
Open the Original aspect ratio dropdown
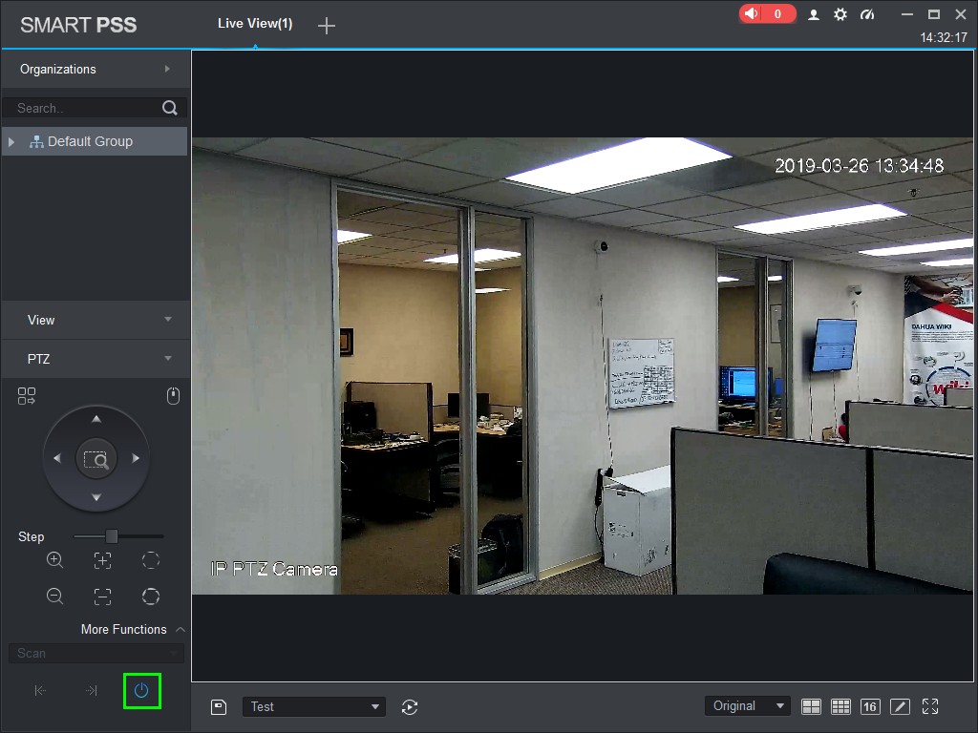coord(748,706)
